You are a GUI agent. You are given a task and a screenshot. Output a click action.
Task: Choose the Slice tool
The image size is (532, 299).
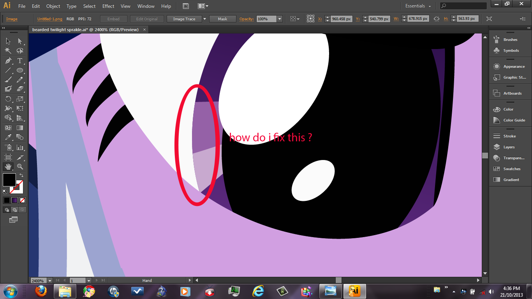[x=20, y=157]
